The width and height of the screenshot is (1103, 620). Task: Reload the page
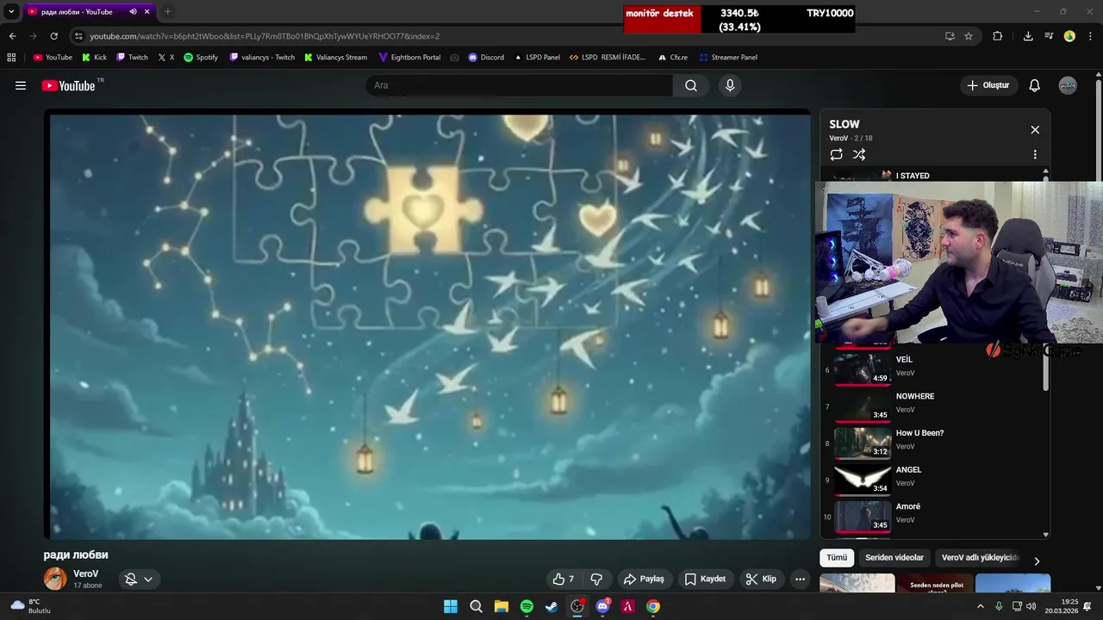click(53, 36)
